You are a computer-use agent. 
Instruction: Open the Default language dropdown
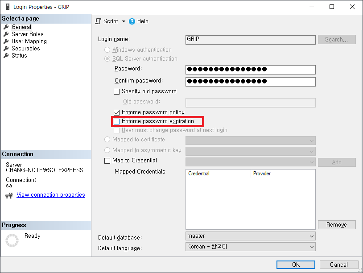(x=311, y=246)
